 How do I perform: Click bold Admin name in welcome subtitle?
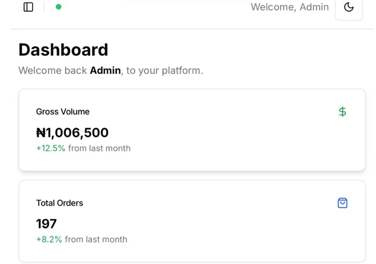pos(105,71)
